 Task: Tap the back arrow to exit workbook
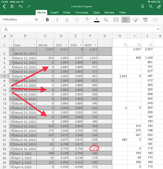(5, 6)
